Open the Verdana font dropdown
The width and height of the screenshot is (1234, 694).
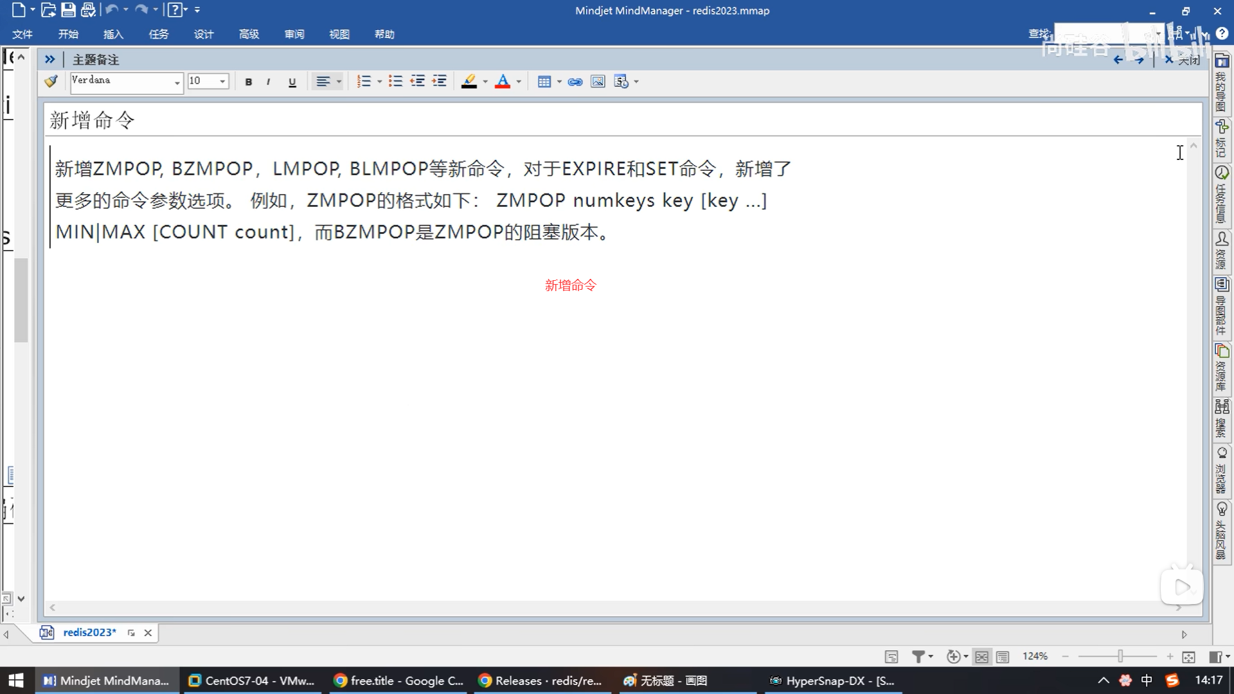point(177,82)
